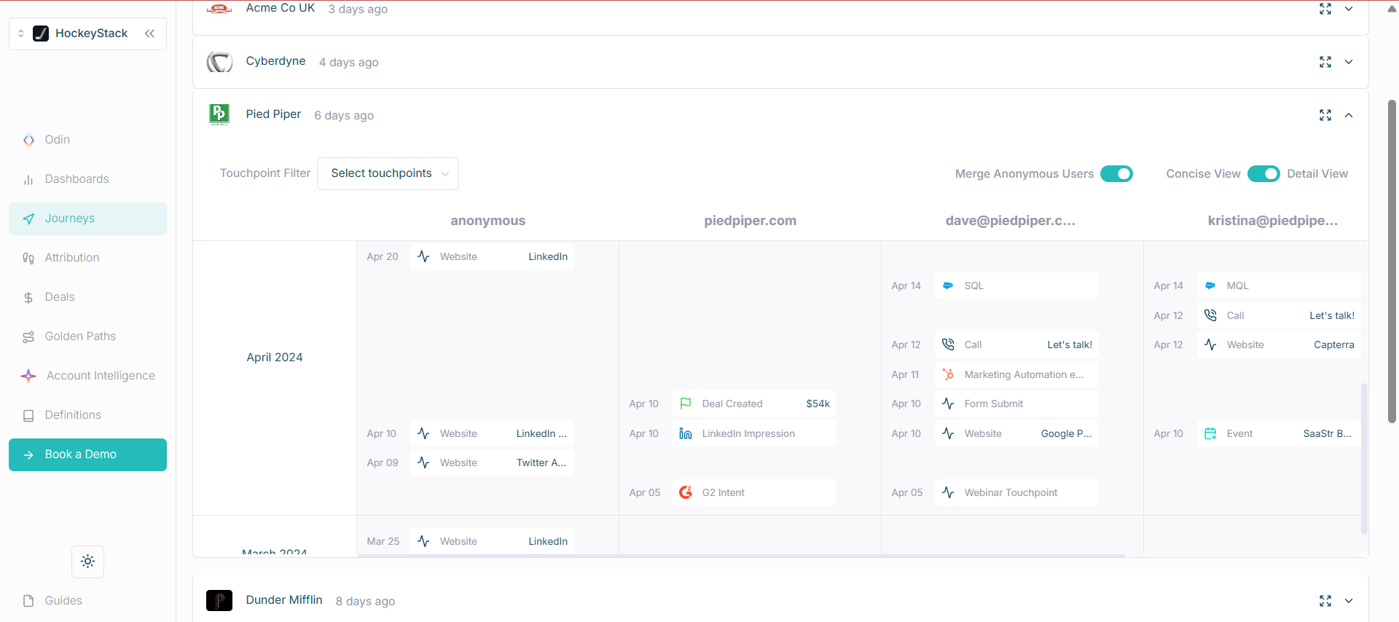Open Account Intelligence page
This screenshot has height=622, width=1399.
87,376
